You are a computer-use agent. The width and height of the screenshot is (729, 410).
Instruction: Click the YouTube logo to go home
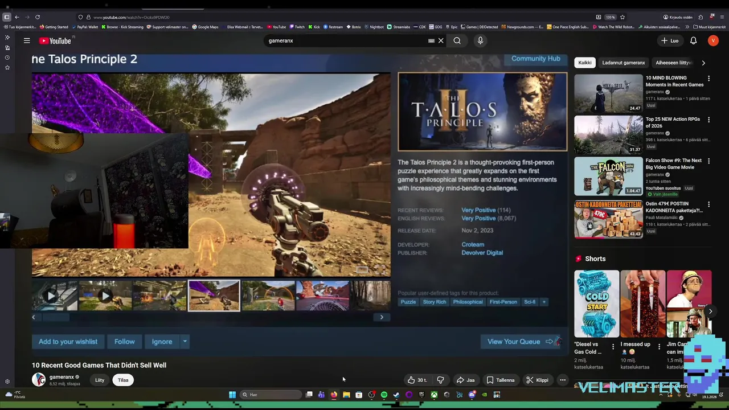(55, 40)
